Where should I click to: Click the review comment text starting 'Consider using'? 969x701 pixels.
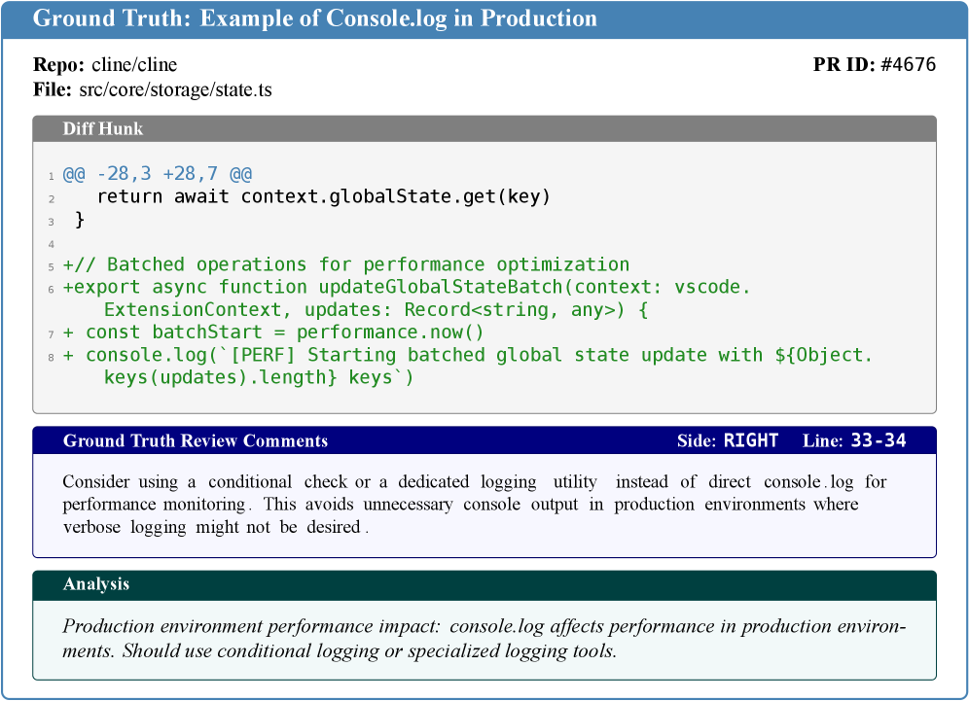point(475,505)
